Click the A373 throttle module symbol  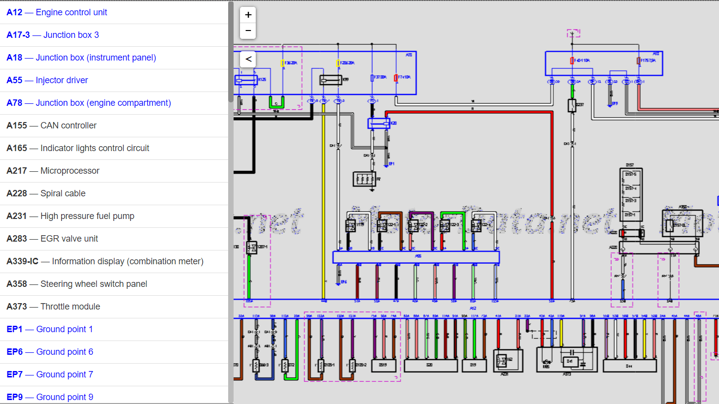pyautogui.click(x=567, y=360)
